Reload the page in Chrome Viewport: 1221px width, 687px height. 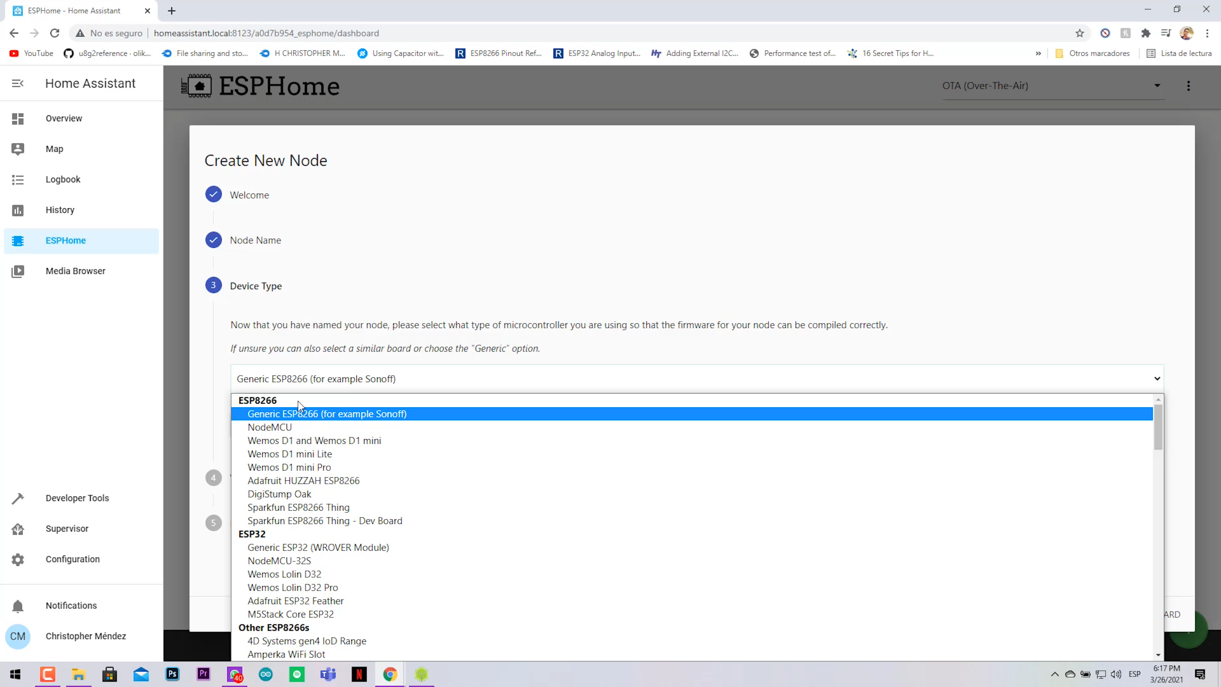(55, 33)
